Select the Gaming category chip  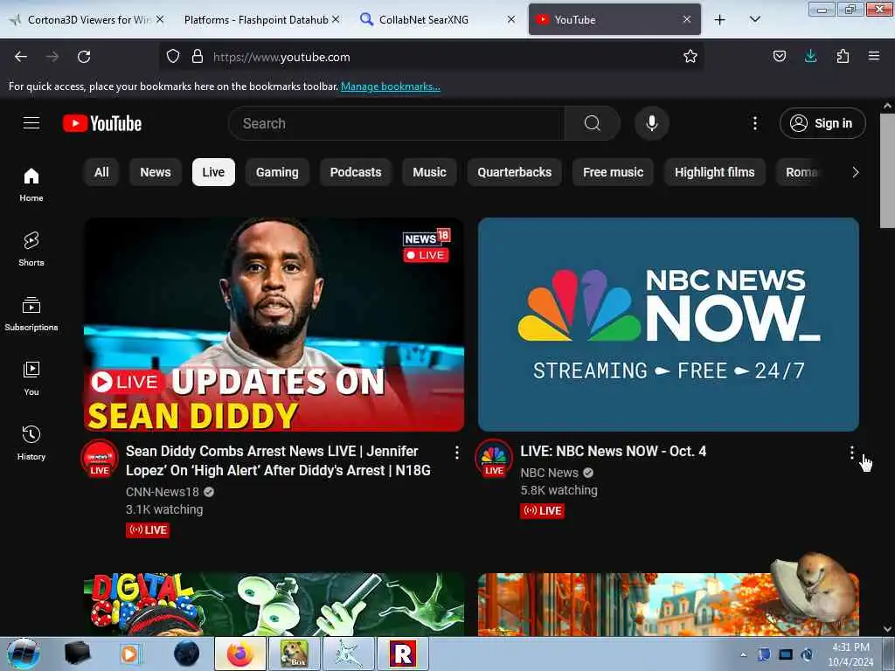(x=277, y=172)
